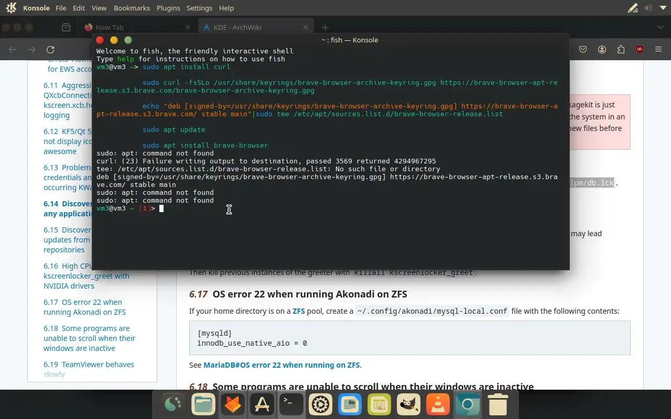Image resolution: width=671 pixels, height=419 pixels.
Task: Launch VLC media player from the dock
Action: click(438, 404)
